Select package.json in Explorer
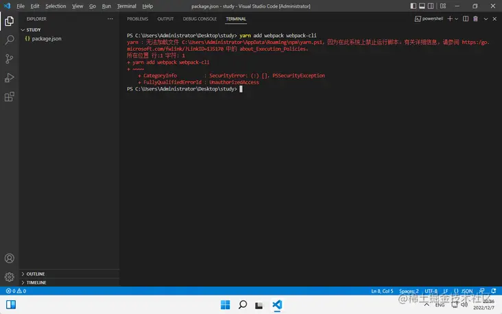 point(47,38)
